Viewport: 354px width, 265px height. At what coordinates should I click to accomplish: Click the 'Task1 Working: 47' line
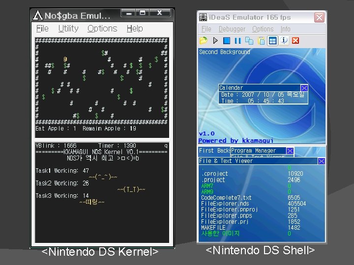62,171
